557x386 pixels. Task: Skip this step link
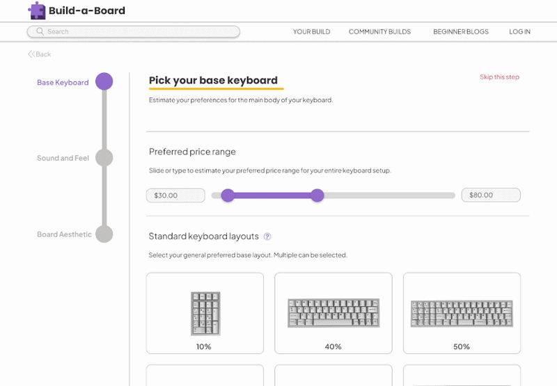tap(499, 77)
